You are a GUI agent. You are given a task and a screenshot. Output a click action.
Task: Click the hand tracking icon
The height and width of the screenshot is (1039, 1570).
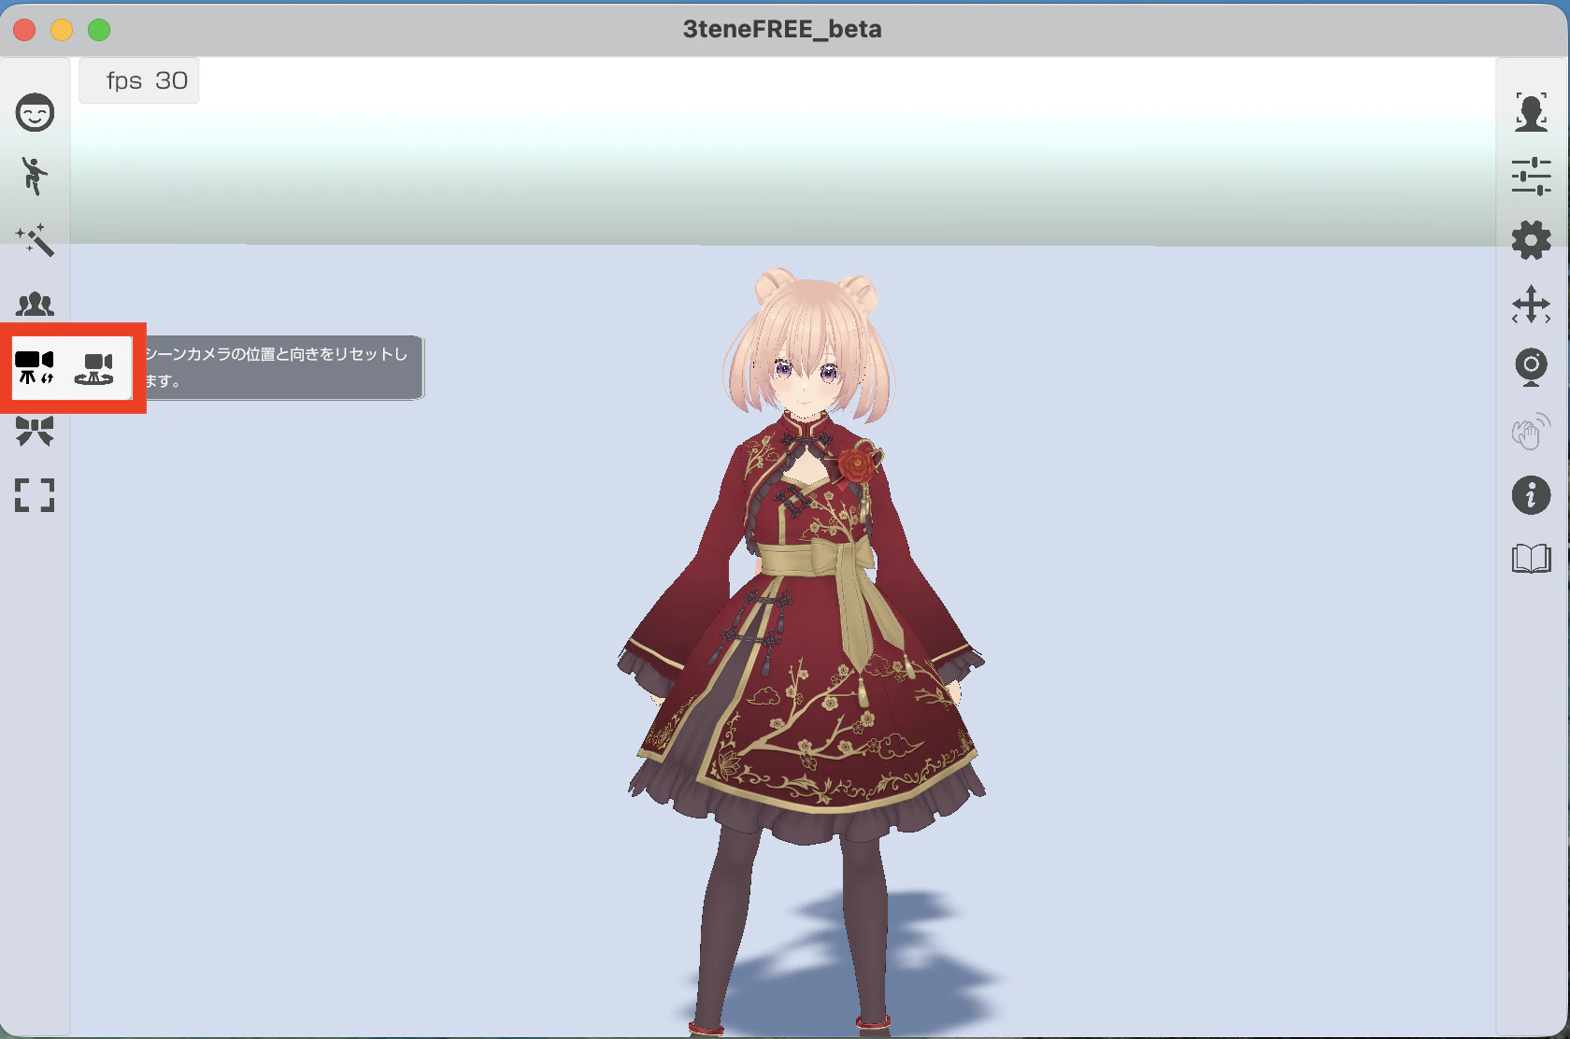(x=1531, y=432)
